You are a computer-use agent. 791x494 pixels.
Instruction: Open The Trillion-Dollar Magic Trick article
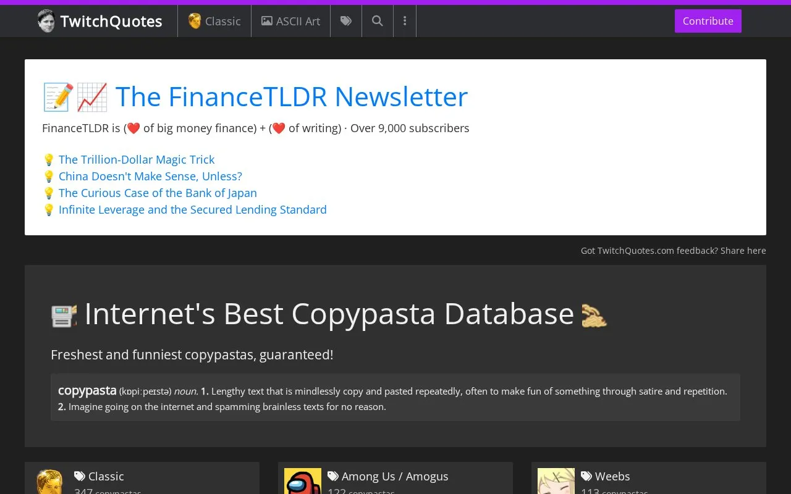pos(137,159)
